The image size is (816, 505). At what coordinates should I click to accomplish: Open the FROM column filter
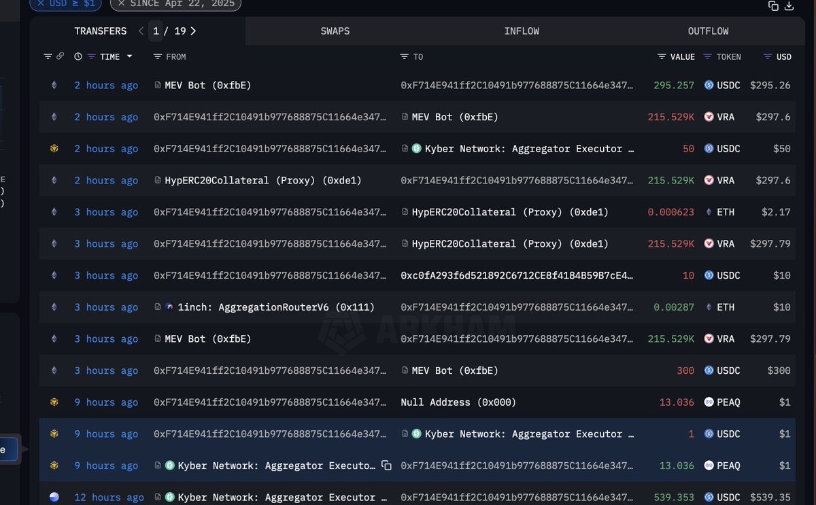click(158, 56)
